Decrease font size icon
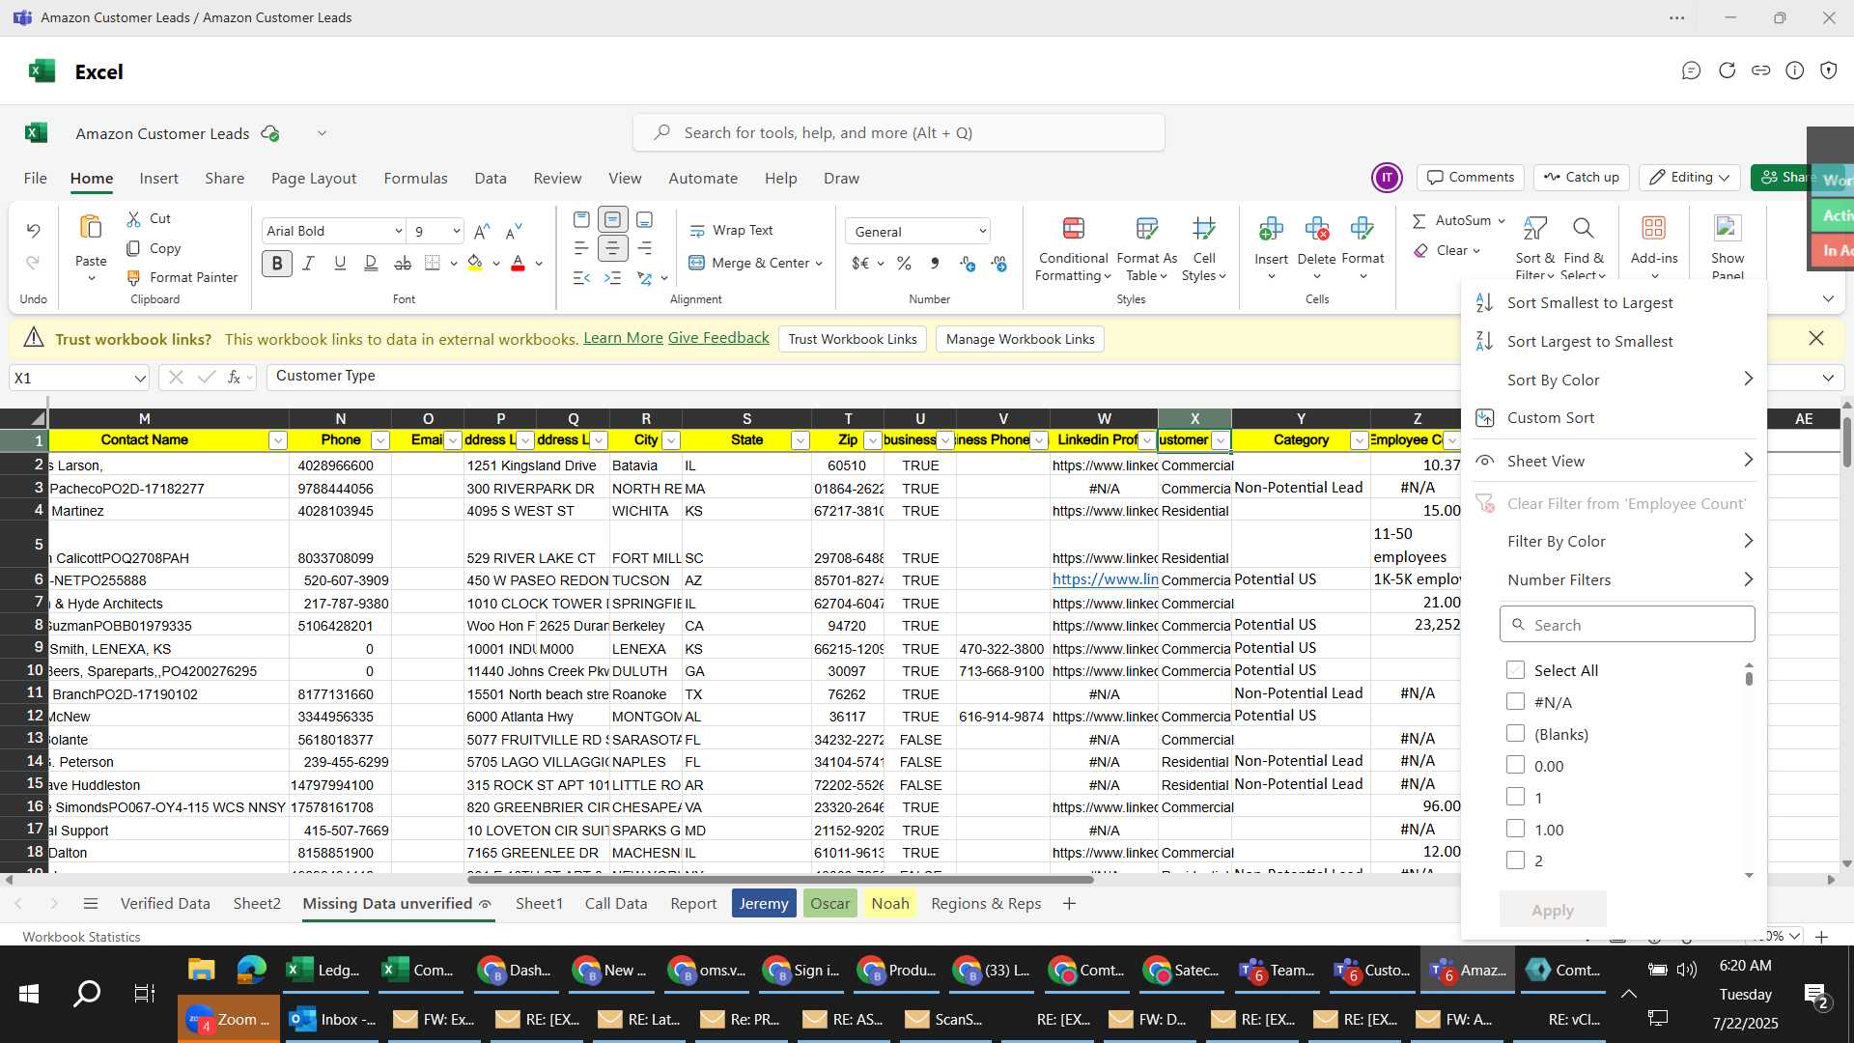This screenshot has width=1854, height=1043. pyautogui.click(x=514, y=231)
